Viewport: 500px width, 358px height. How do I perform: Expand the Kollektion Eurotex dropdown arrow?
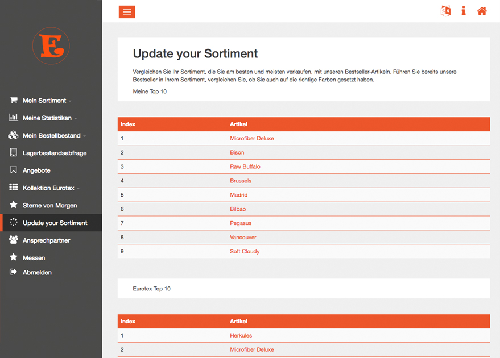pos(78,189)
